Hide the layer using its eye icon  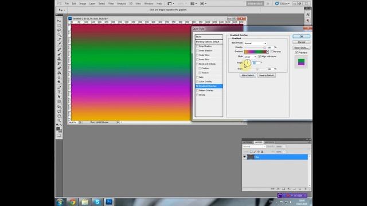245,157
